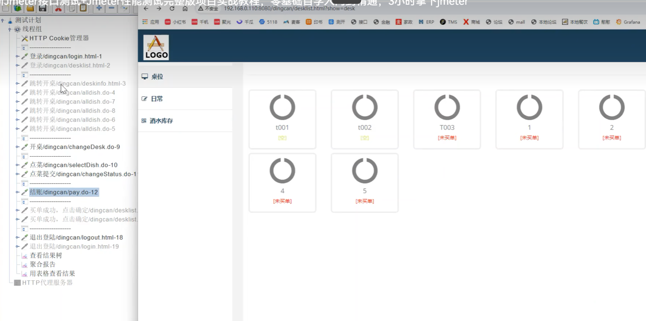
Task: Open the 麦客 bookmark
Action: click(292, 22)
